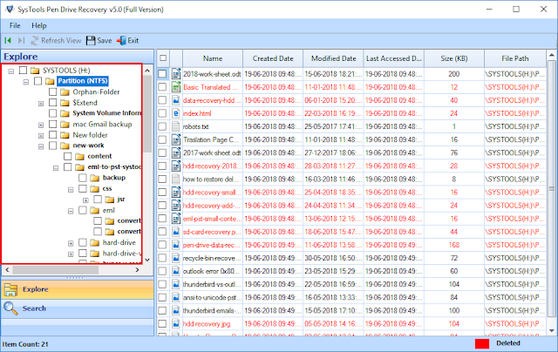Click the Basic Translated spreadsheet file icon
The width and height of the screenshot is (558, 352).
pos(176,87)
